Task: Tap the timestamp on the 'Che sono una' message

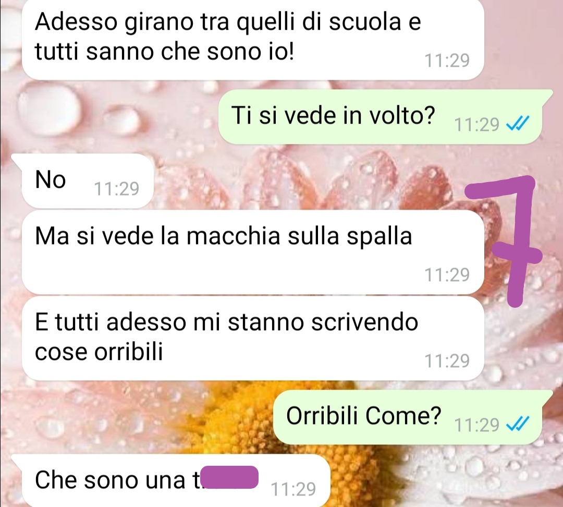Action: click(x=293, y=489)
